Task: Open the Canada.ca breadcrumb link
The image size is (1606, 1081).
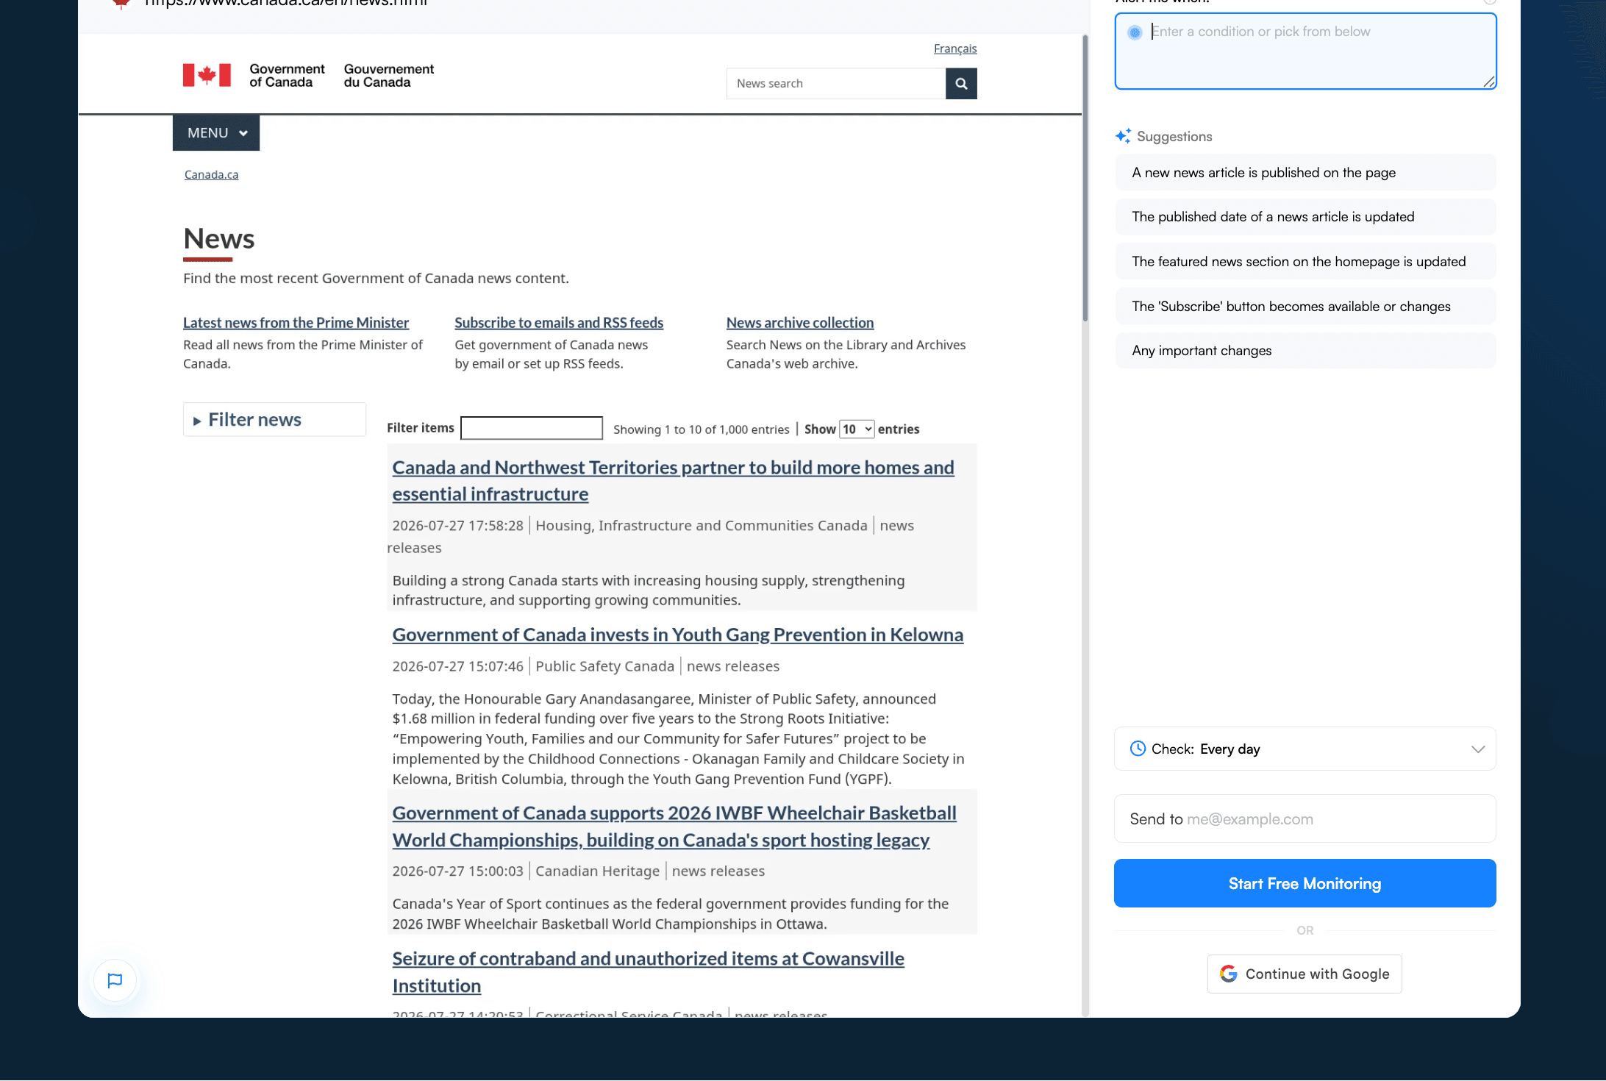Action: click(211, 174)
